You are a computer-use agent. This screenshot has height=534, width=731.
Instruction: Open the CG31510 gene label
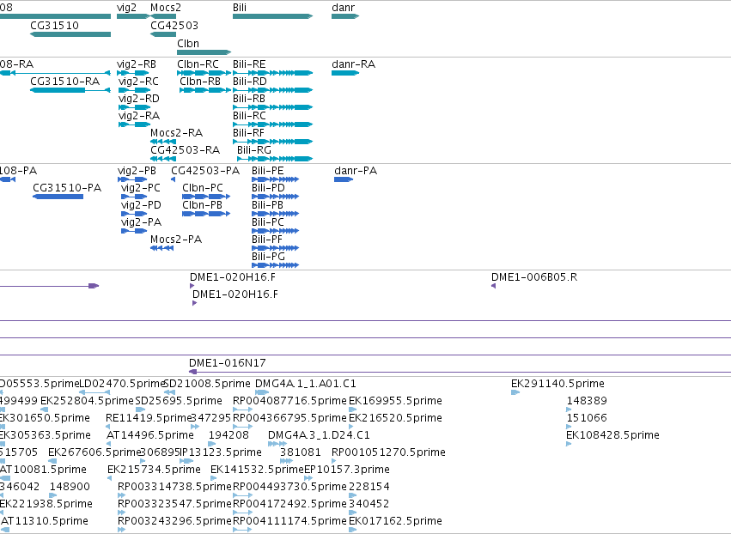pos(54,25)
